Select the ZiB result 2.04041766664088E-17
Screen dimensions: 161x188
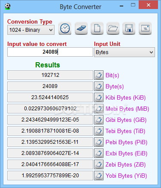click(50, 164)
